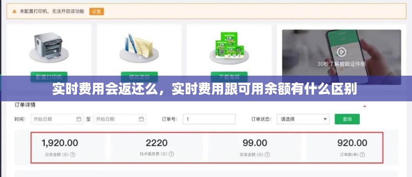Collapse the 订单详情 section red dash

pyautogui.click(x=365, y=106)
